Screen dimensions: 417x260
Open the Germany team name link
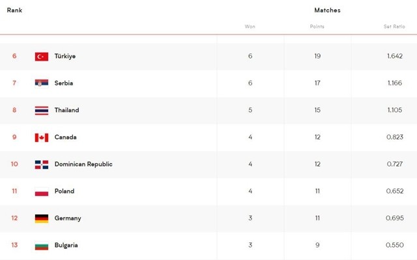pyautogui.click(x=68, y=218)
